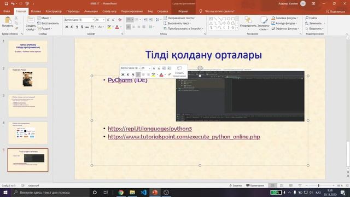The height and width of the screenshot is (197, 350).
Task: Open File Explorer from the taskbar
Action: point(132,192)
